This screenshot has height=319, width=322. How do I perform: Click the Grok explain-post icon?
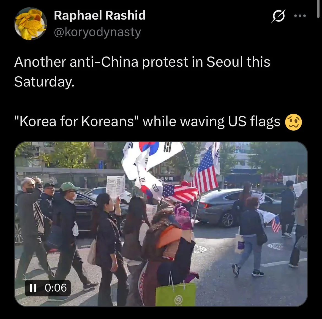[279, 16]
